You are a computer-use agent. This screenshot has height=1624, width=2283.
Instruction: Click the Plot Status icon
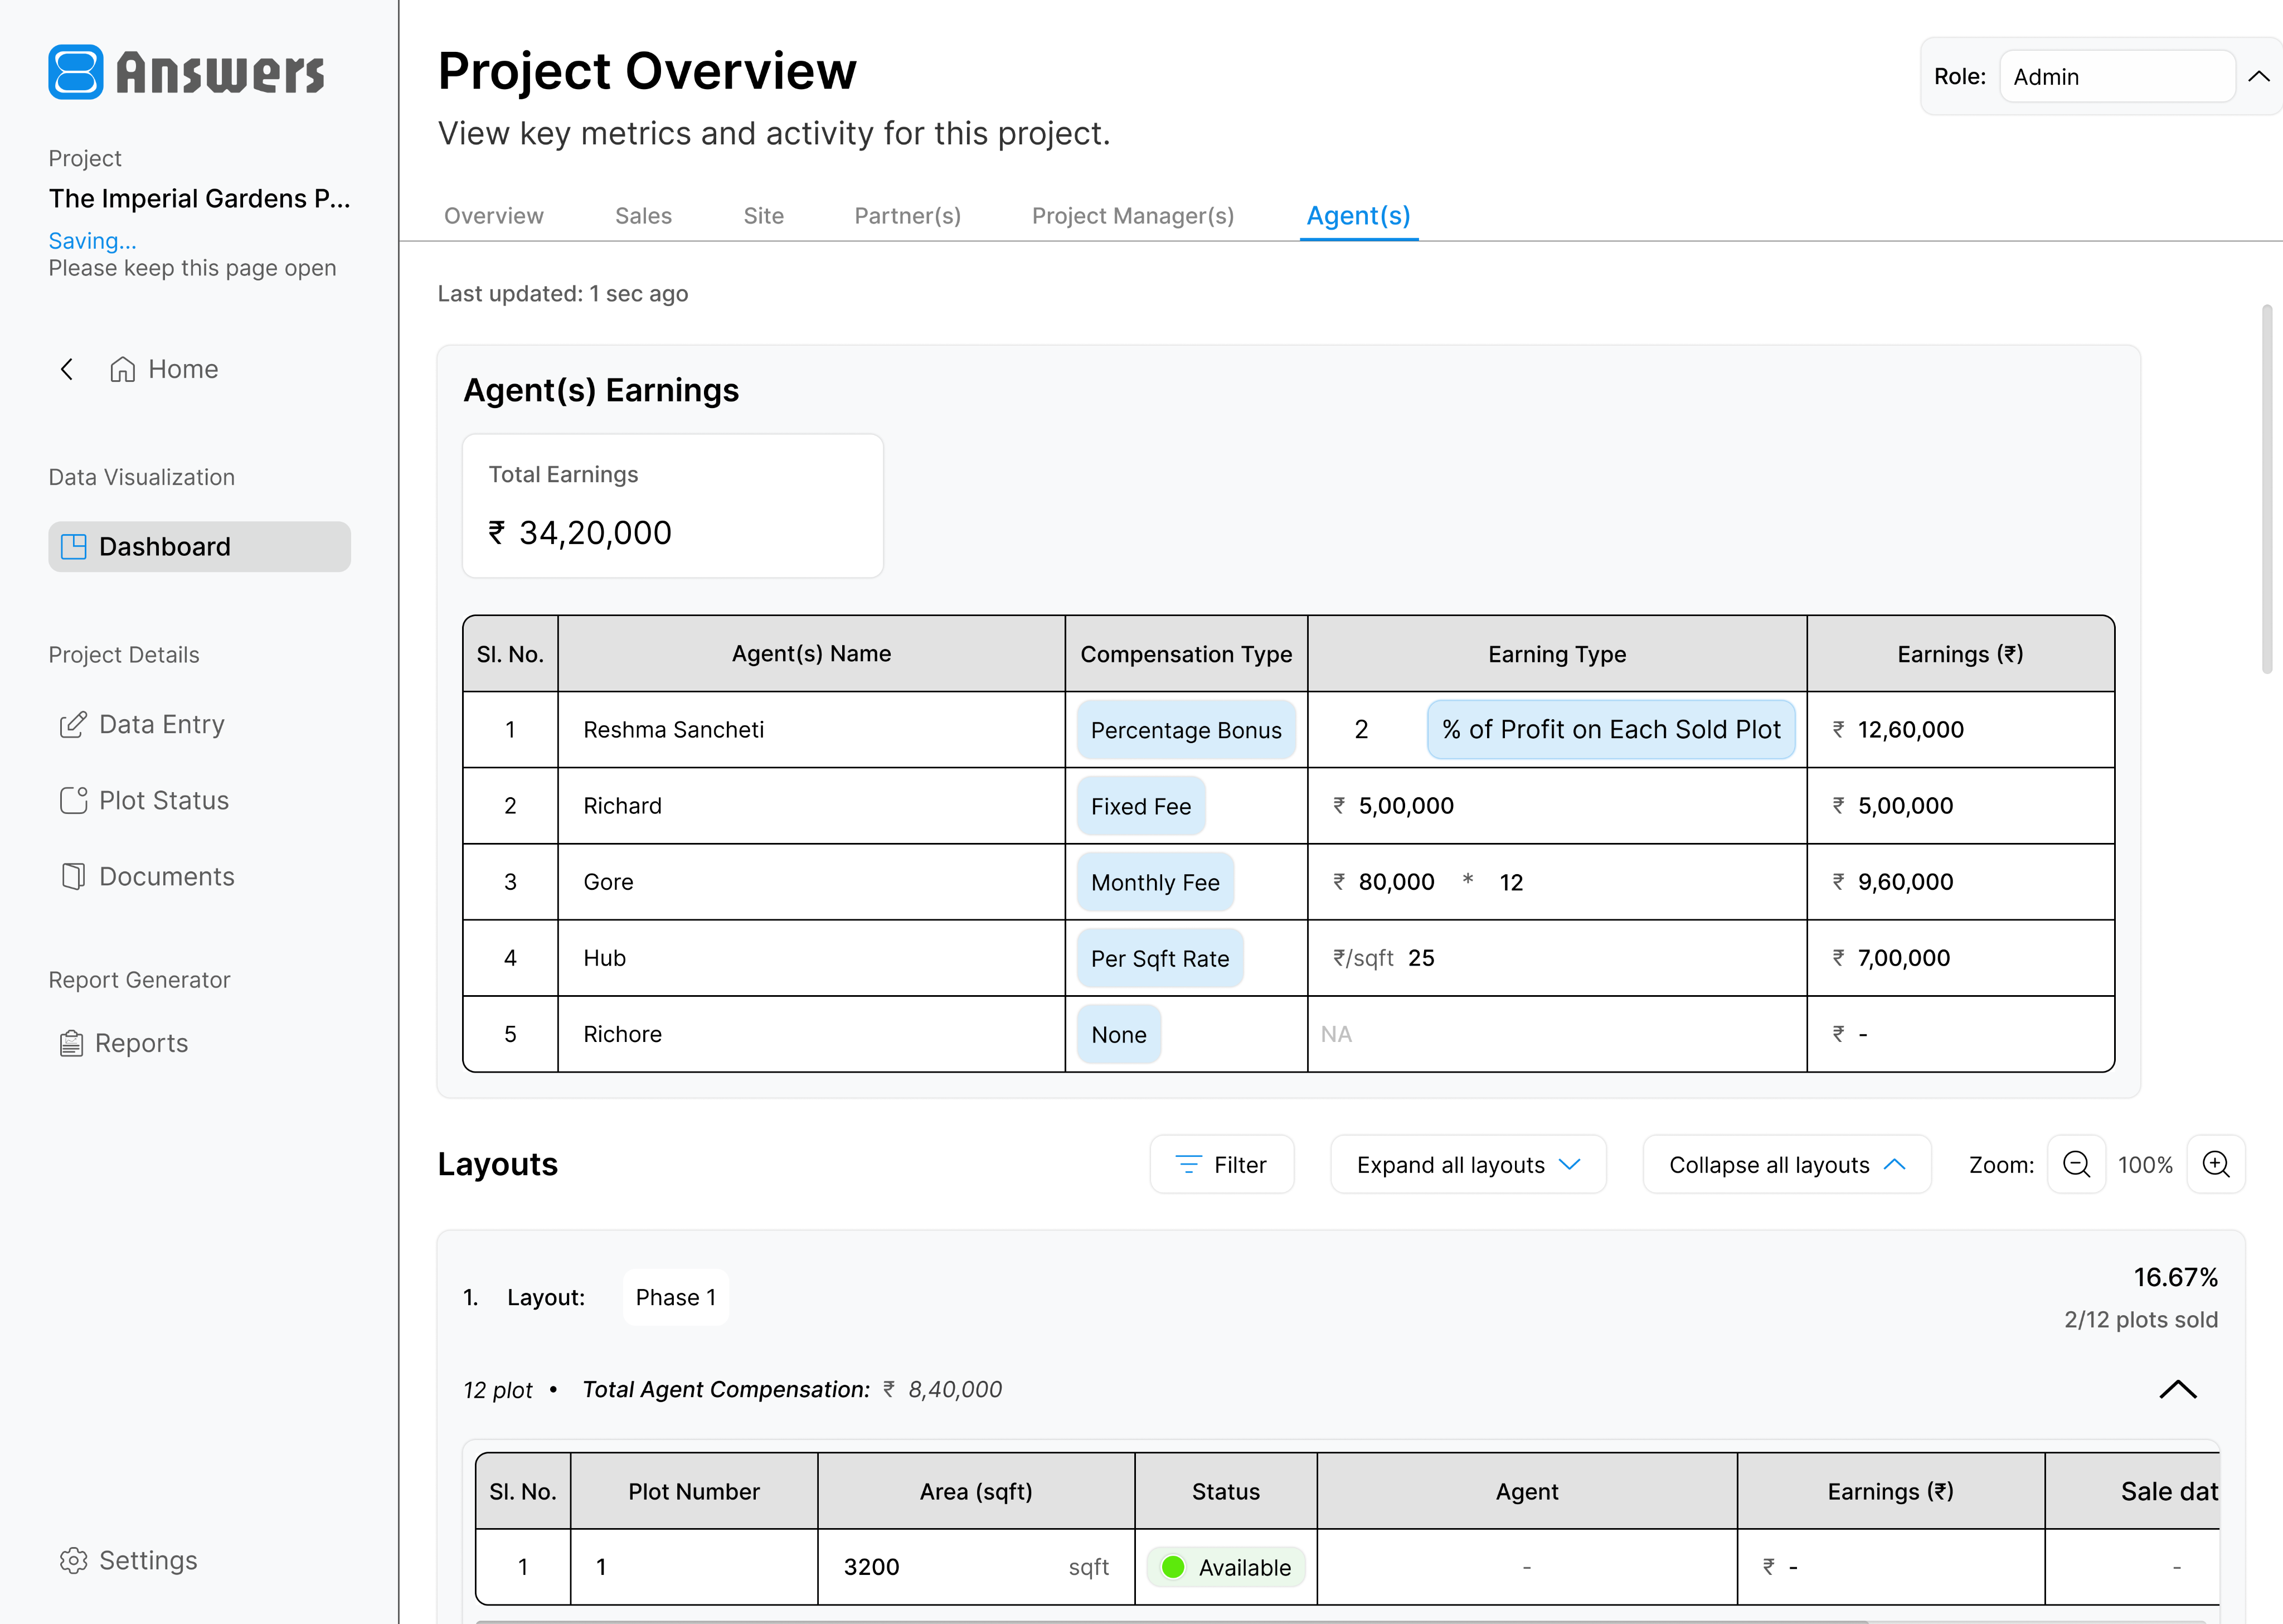click(73, 800)
